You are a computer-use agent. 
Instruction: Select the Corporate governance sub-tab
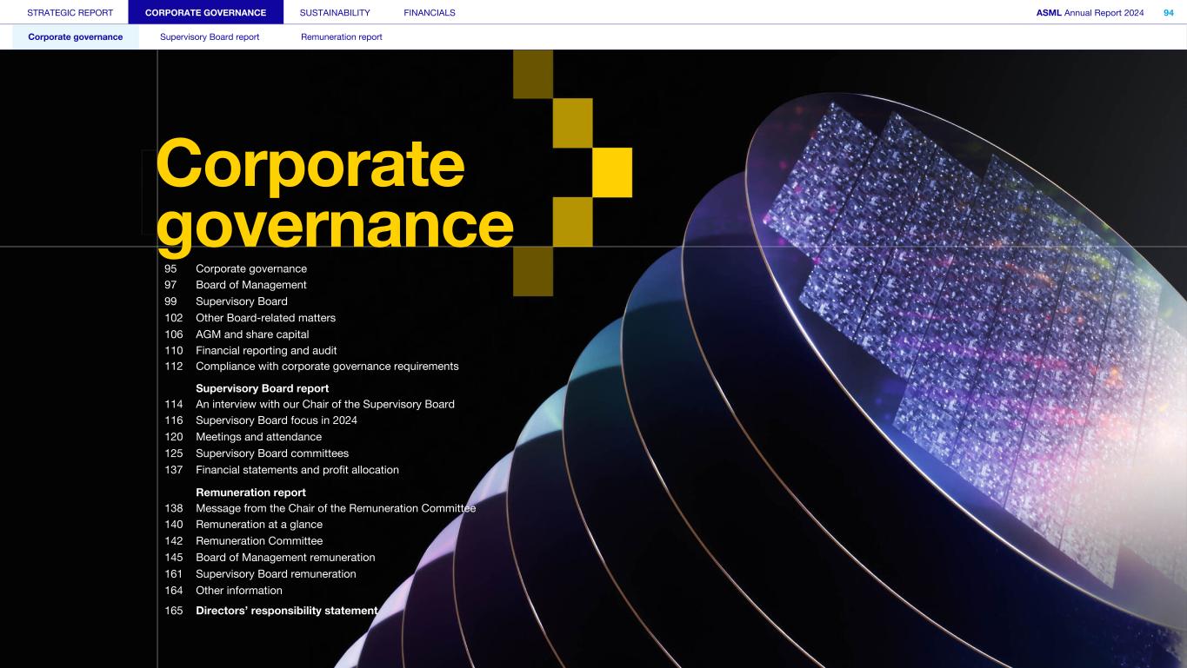point(76,37)
